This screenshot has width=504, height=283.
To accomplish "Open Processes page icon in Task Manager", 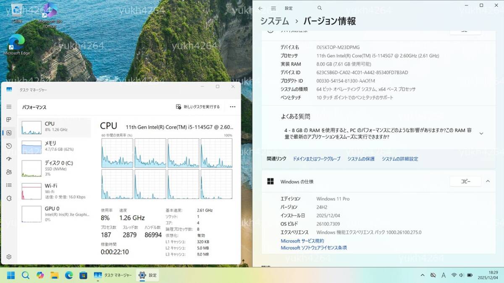I will tap(9, 120).
